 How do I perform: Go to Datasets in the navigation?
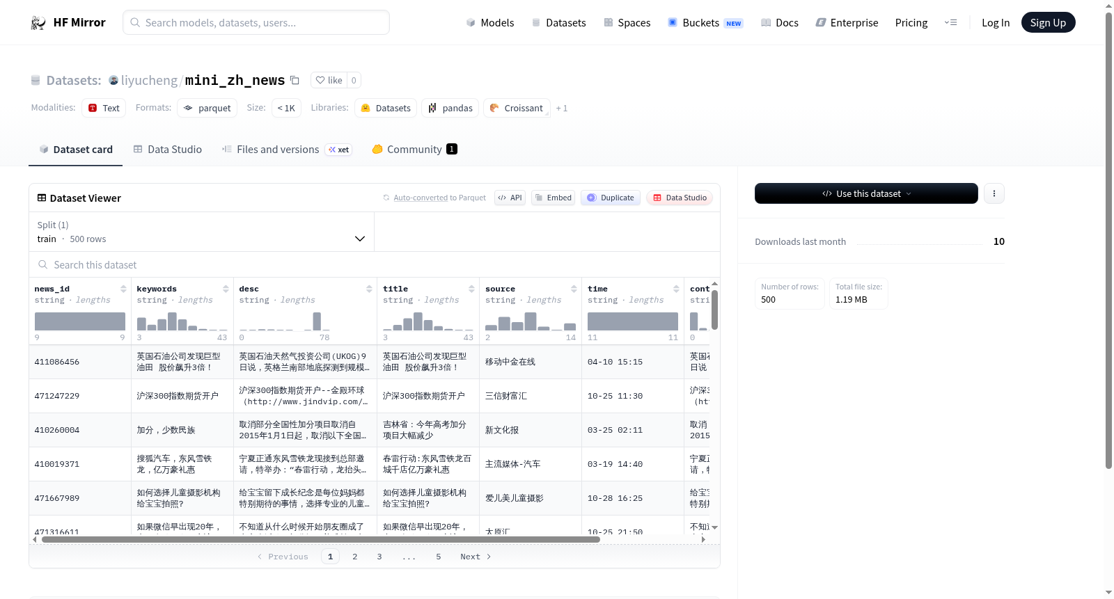point(558,23)
